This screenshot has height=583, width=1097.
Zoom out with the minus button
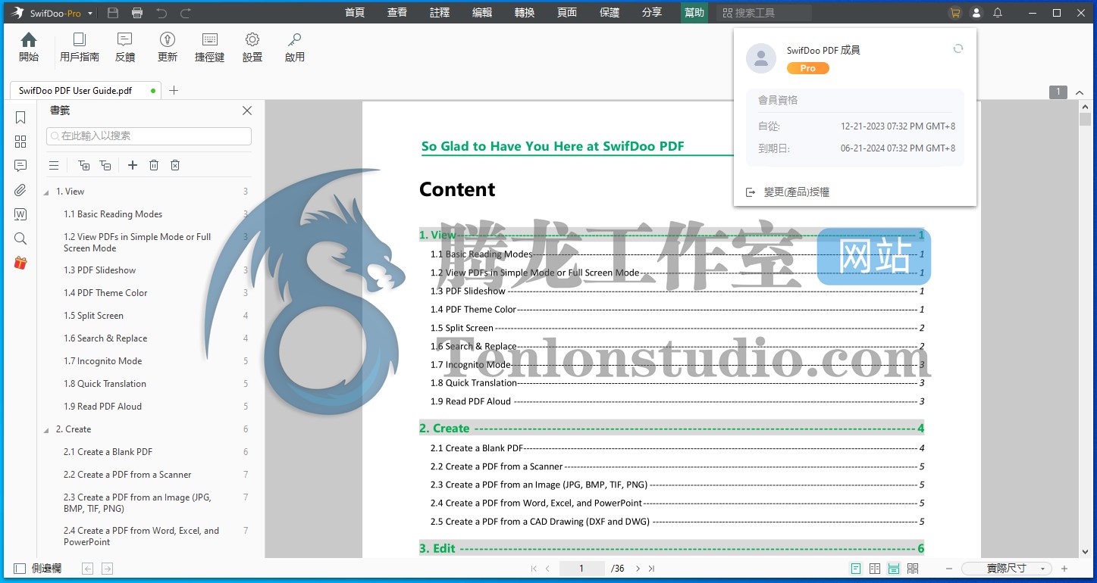(x=948, y=568)
